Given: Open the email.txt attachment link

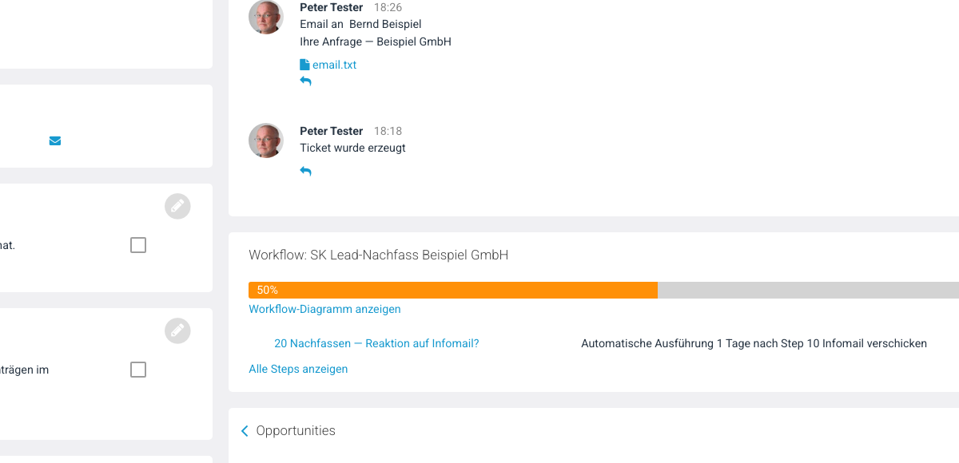Looking at the screenshot, I should pyautogui.click(x=334, y=65).
